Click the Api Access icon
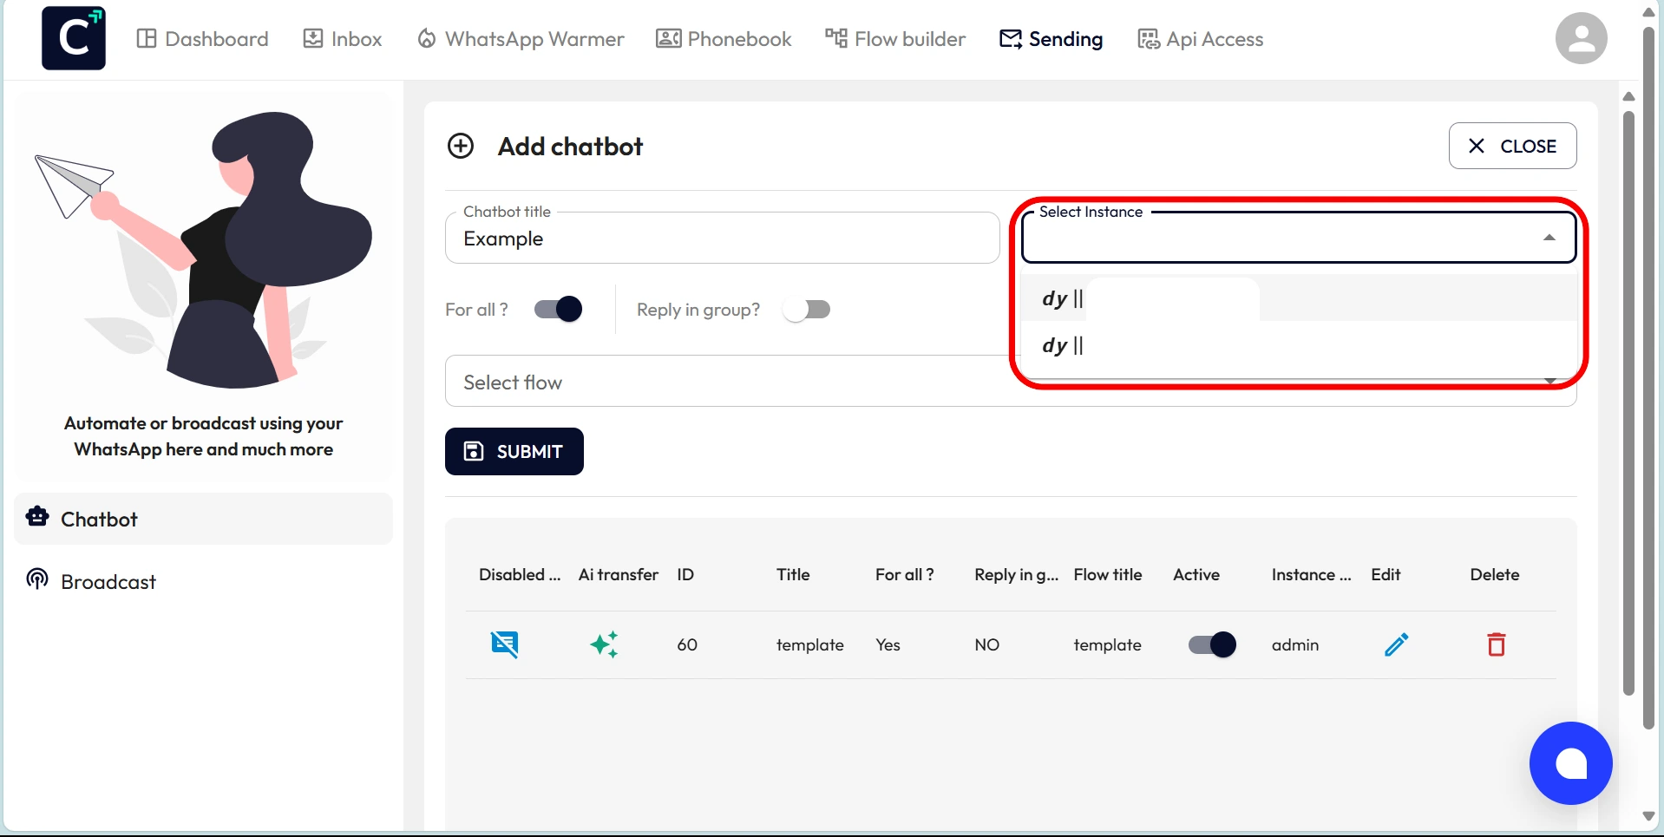The image size is (1664, 837). click(1148, 39)
